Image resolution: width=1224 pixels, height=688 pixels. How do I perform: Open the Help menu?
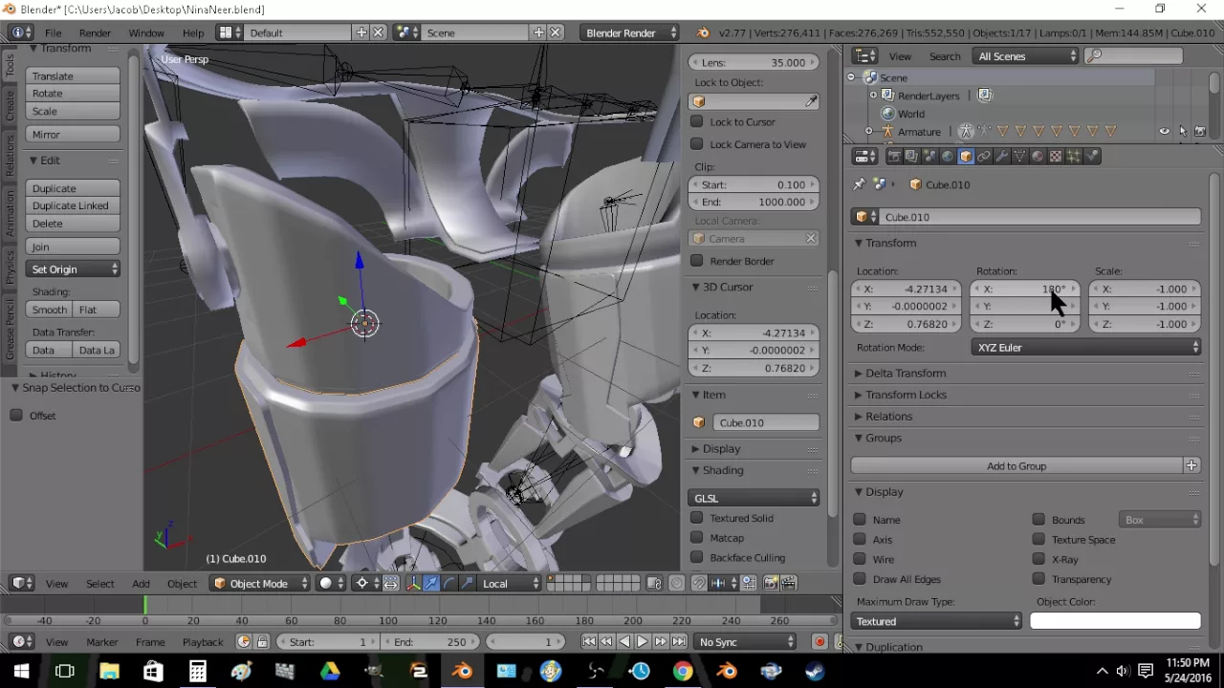coord(193,32)
